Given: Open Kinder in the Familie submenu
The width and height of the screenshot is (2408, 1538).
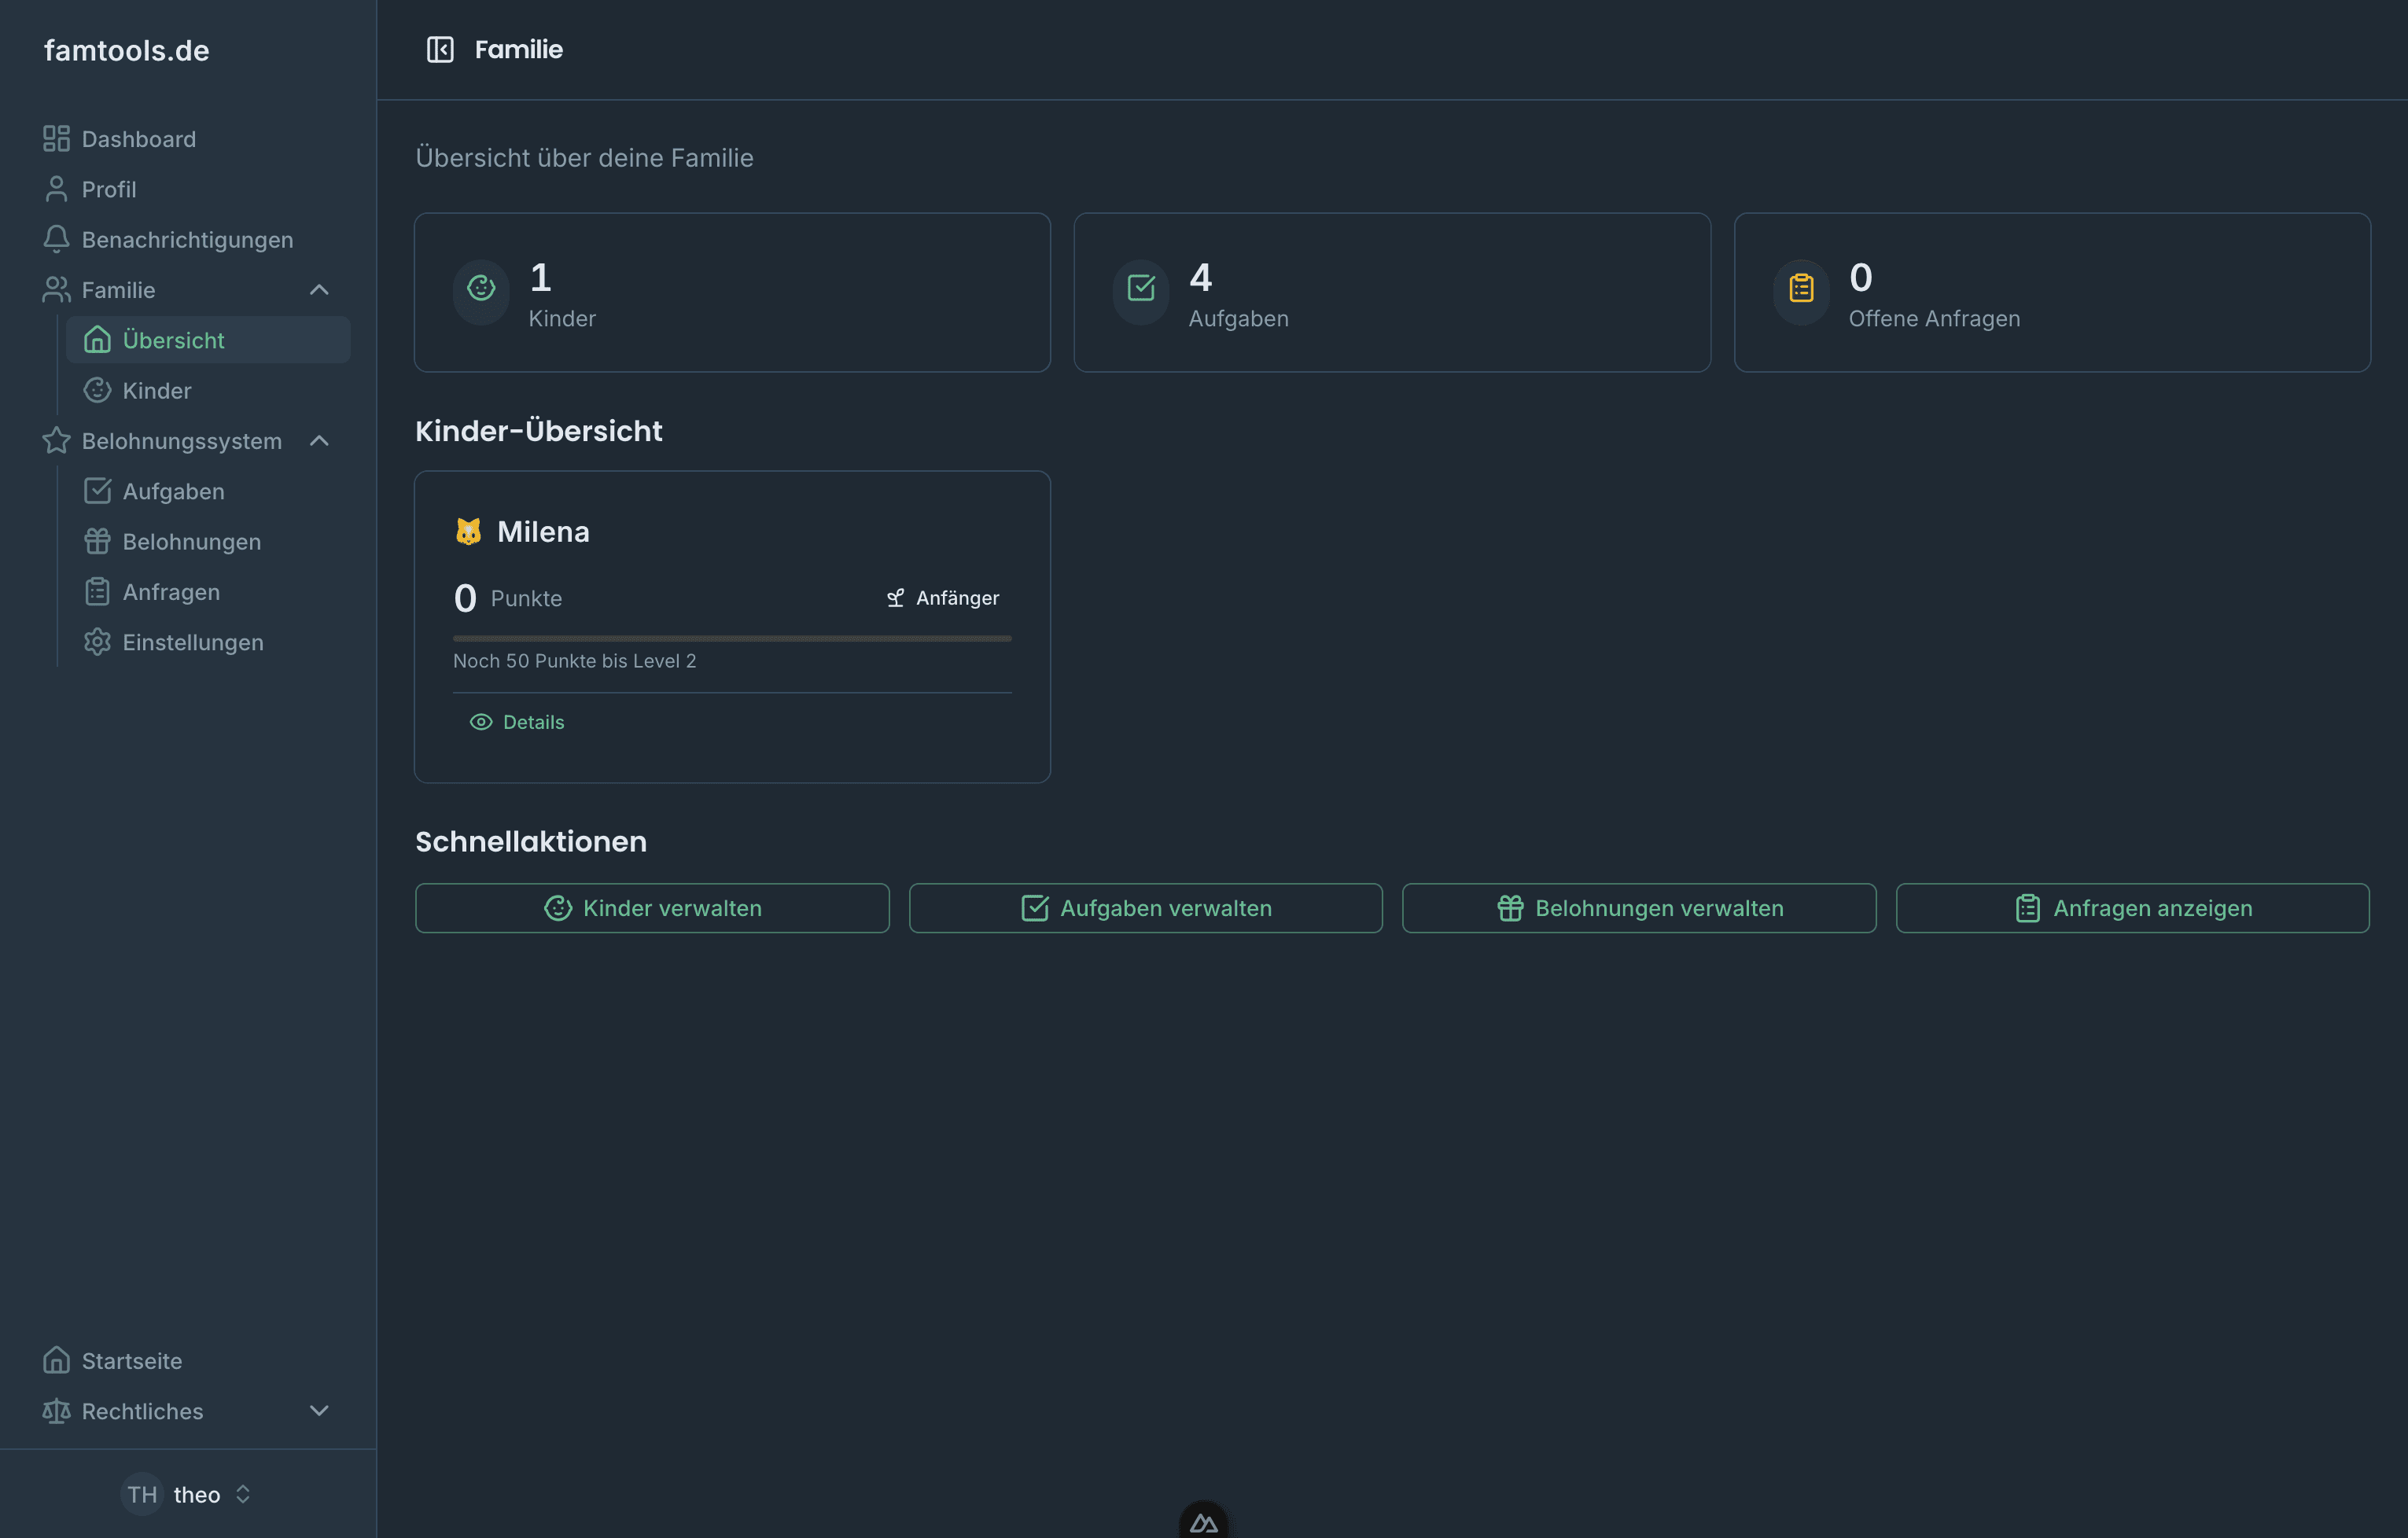Looking at the screenshot, I should pyautogui.click(x=157, y=390).
